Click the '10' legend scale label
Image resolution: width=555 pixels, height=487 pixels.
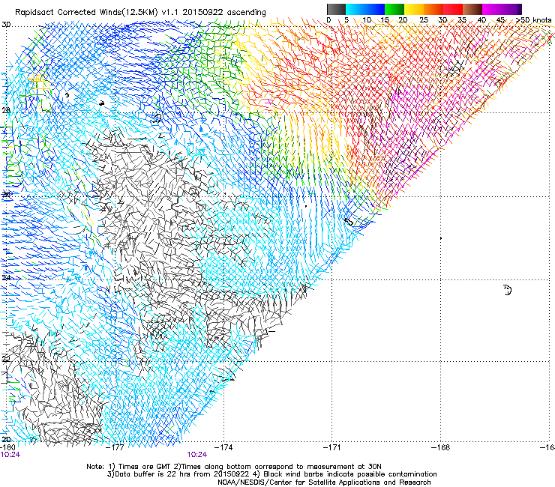(367, 19)
